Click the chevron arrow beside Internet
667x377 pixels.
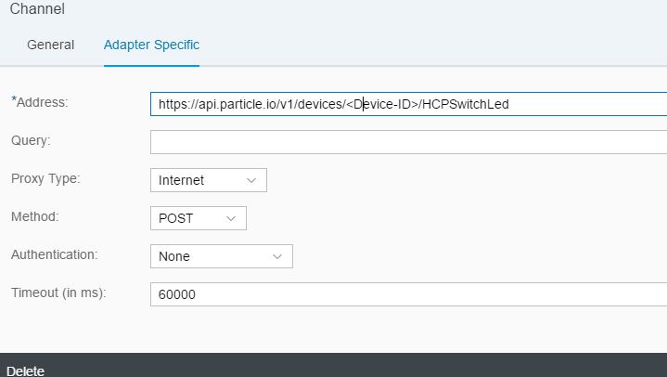pyautogui.click(x=251, y=180)
